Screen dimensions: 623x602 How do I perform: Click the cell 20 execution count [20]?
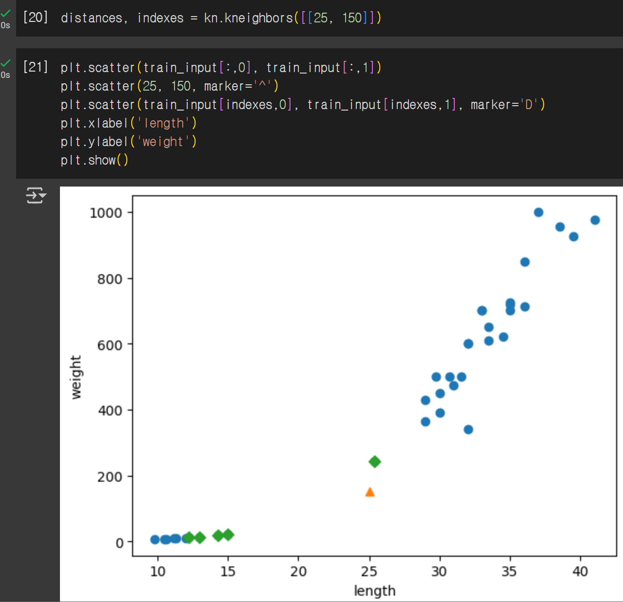tap(36, 17)
